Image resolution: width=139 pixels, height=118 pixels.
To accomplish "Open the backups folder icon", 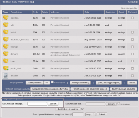I will [6, 47].
